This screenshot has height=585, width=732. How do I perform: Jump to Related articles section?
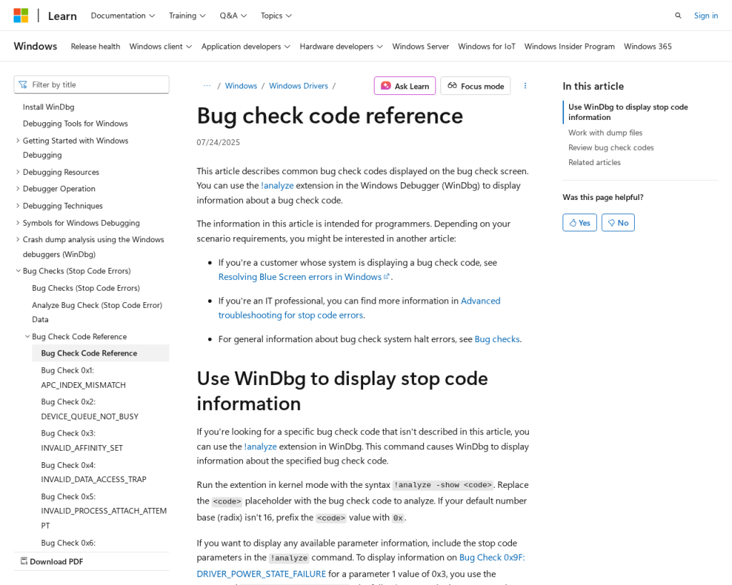594,162
